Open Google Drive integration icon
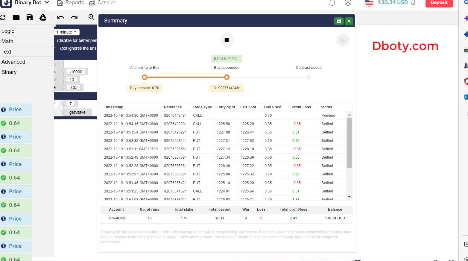This screenshot has height=261, width=468. coord(43,17)
